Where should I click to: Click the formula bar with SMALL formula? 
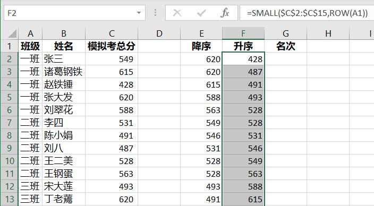pyautogui.click(x=307, y=13)
